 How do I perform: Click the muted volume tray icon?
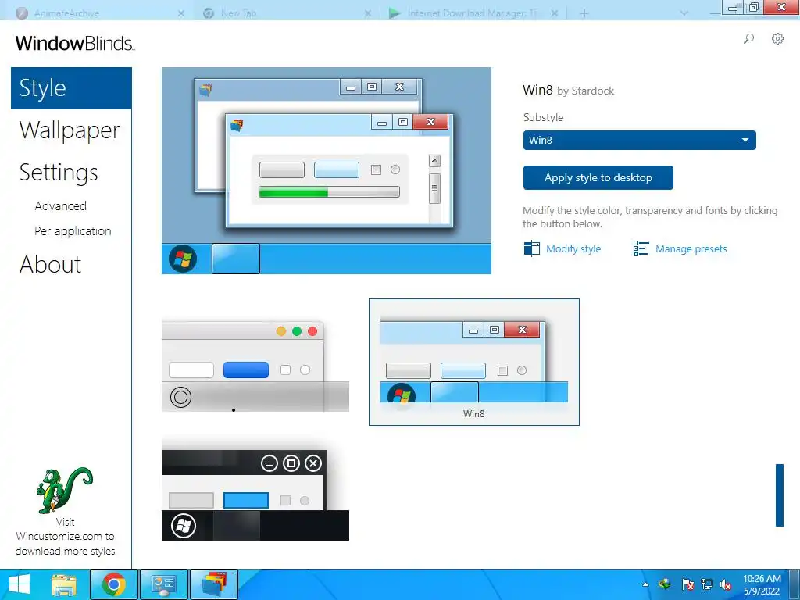coord(725,584)
